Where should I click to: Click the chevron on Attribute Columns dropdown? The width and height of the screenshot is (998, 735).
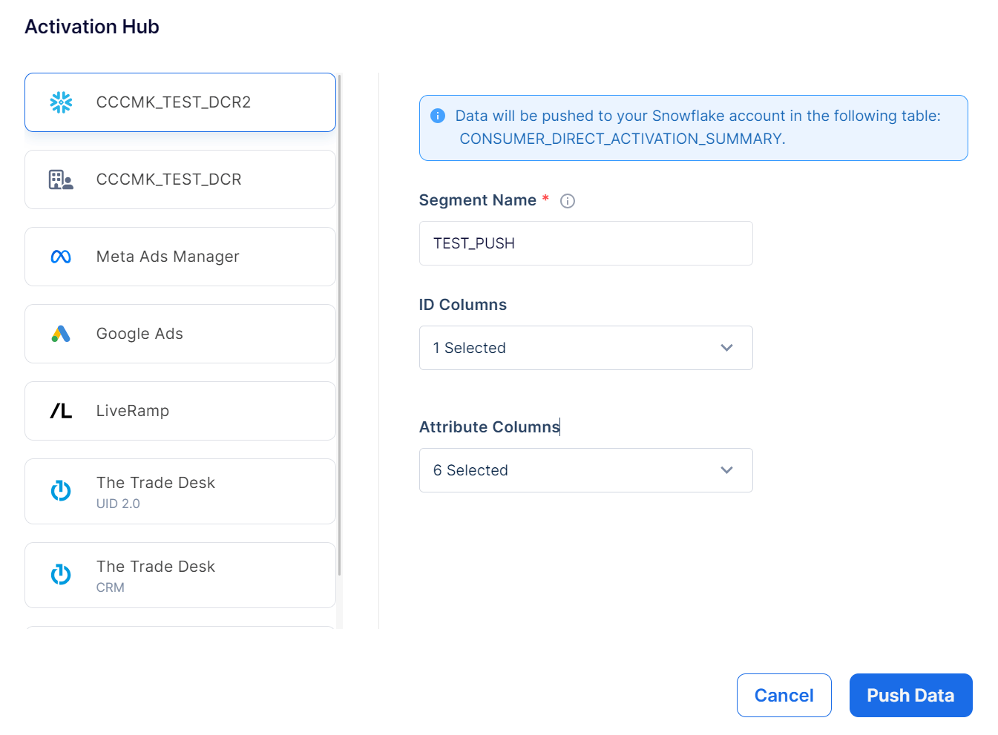pyautogui.click(x=726, y=470)
